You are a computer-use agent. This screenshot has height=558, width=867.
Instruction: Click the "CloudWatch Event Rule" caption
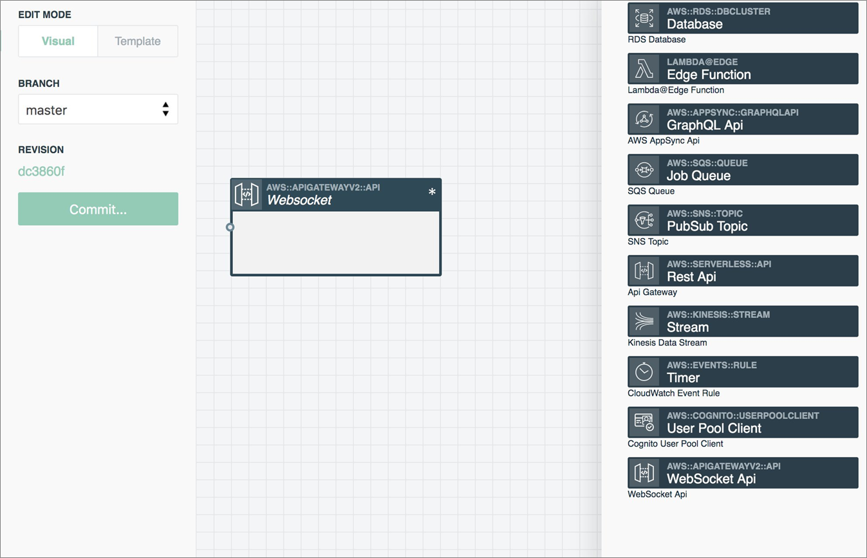pos(674,393)
